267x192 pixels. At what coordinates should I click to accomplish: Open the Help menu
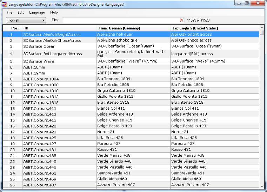(54, 12)
